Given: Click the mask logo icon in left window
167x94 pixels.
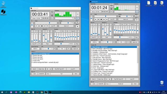Looking at the screenshot, I should pyautogui.click(x=52, y=12).
